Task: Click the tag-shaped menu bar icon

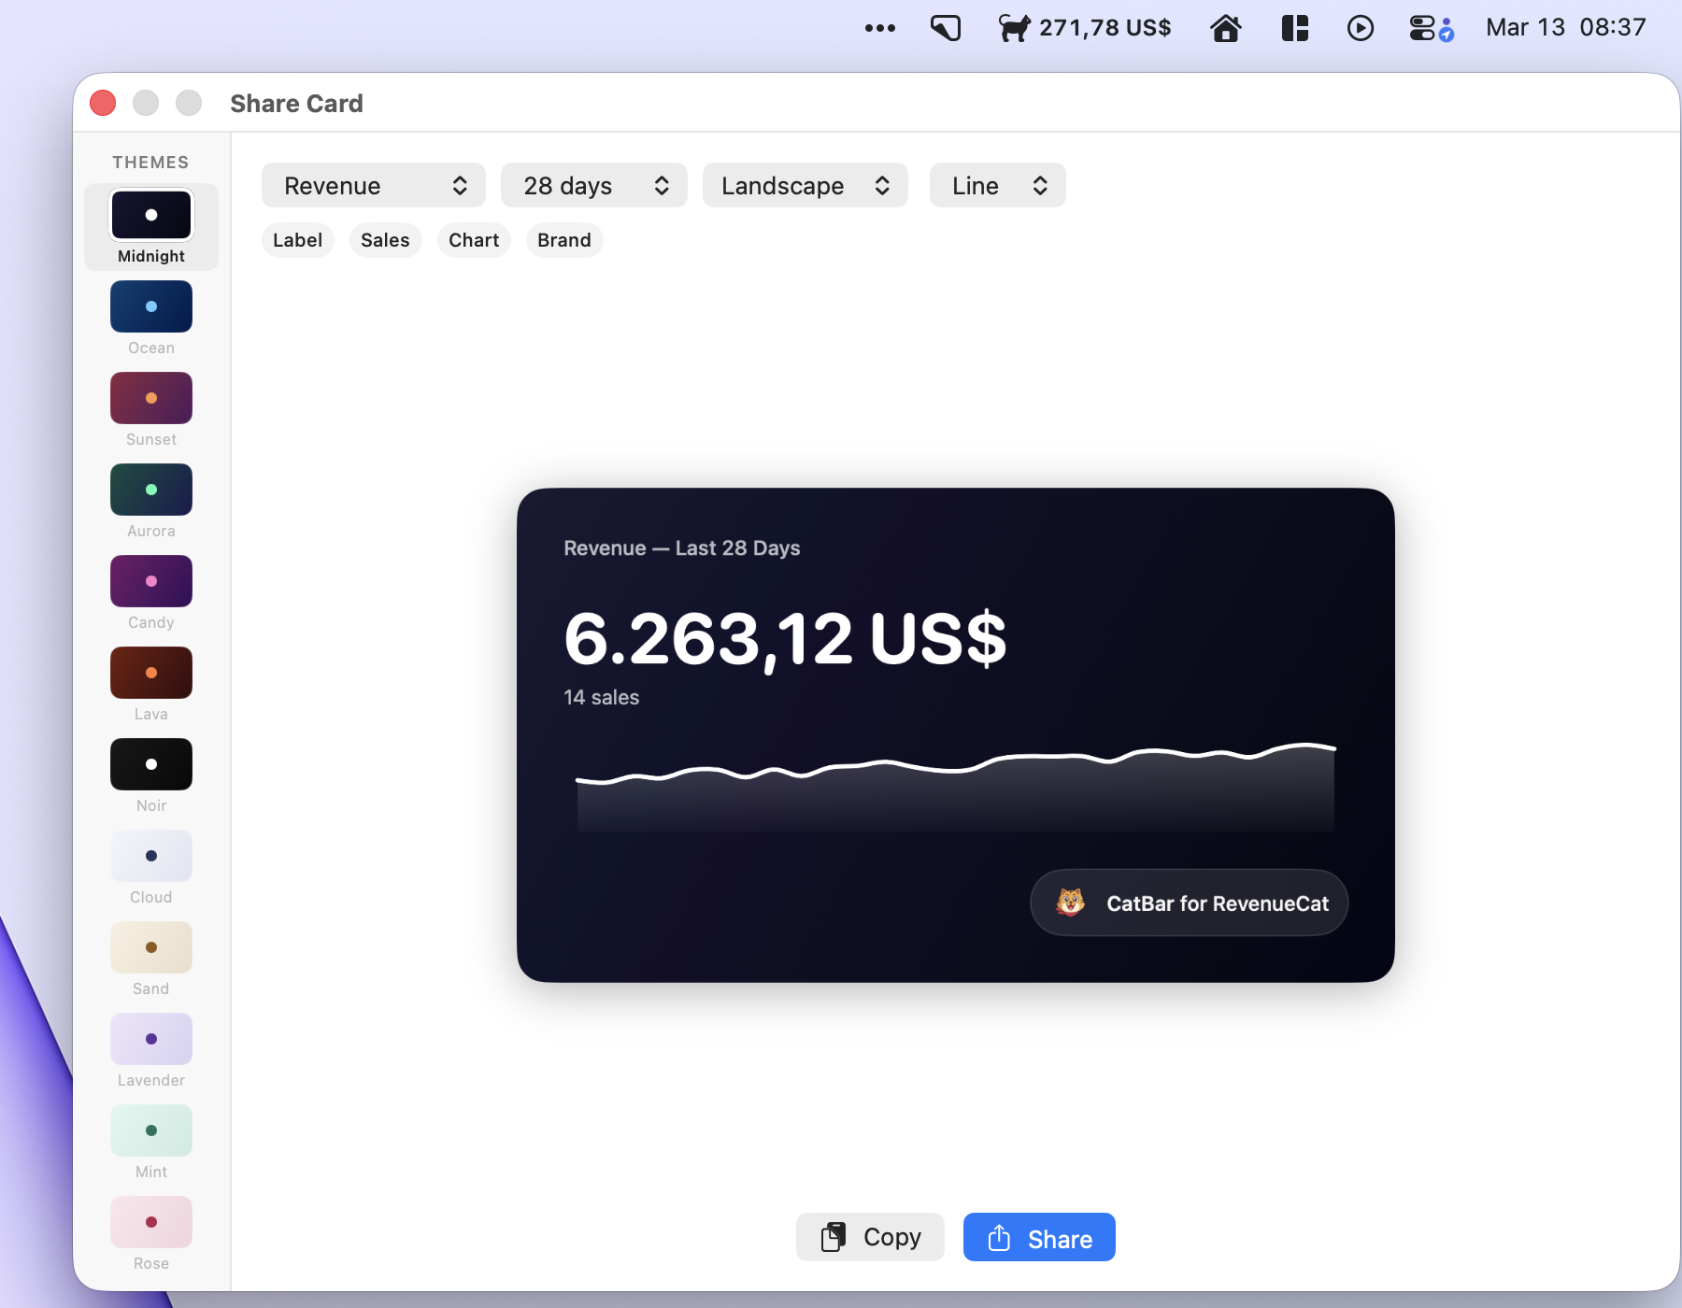Action: coord(946,28)
